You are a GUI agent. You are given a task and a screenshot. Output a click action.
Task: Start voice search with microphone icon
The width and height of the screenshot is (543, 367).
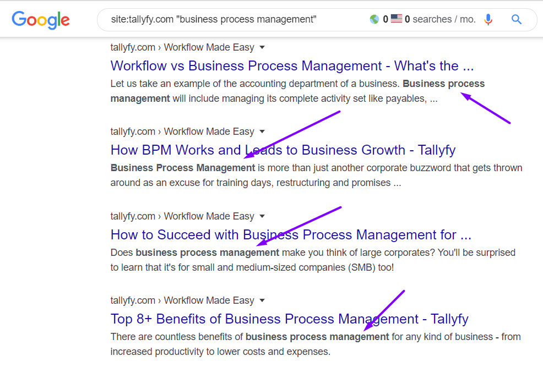point(488,19)
